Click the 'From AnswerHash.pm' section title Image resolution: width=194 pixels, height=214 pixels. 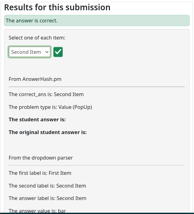[x=35, y=79]
